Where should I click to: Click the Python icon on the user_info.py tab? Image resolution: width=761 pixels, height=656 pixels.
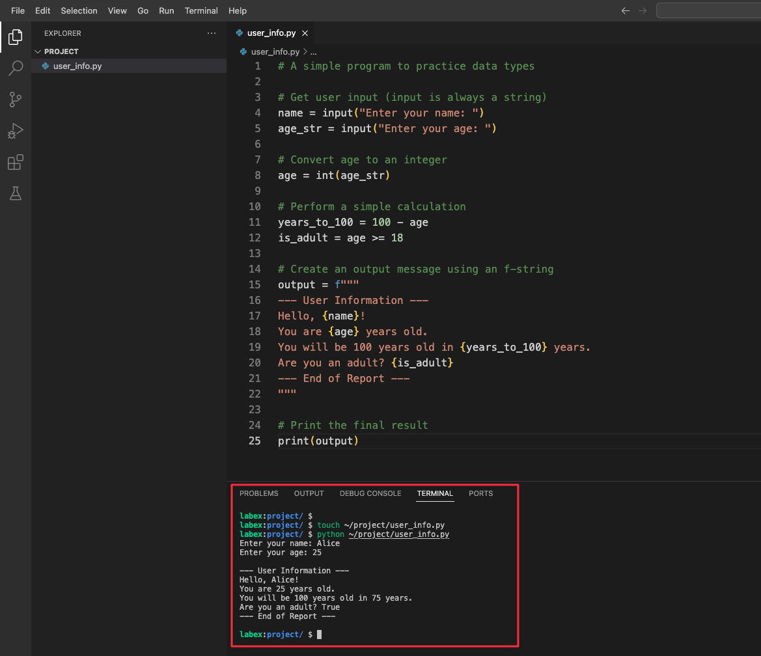[240, 33]
